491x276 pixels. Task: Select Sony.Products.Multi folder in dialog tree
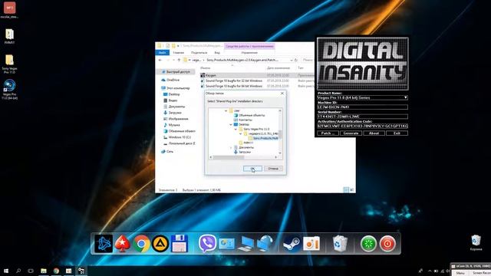click(265, 138)
